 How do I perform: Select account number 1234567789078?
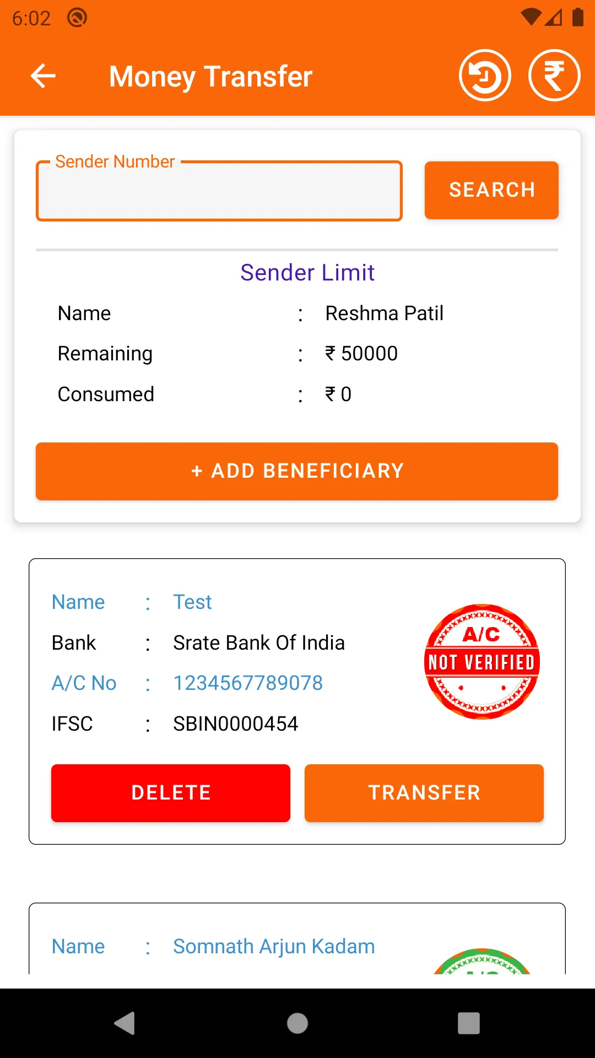click(x=248, y=683)
